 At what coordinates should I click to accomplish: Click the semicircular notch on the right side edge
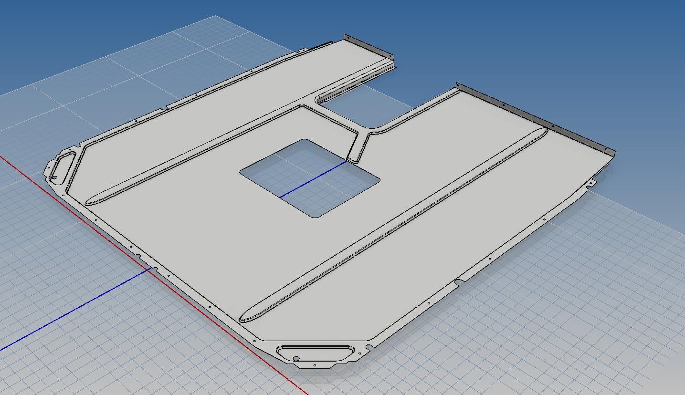(459, 282)
